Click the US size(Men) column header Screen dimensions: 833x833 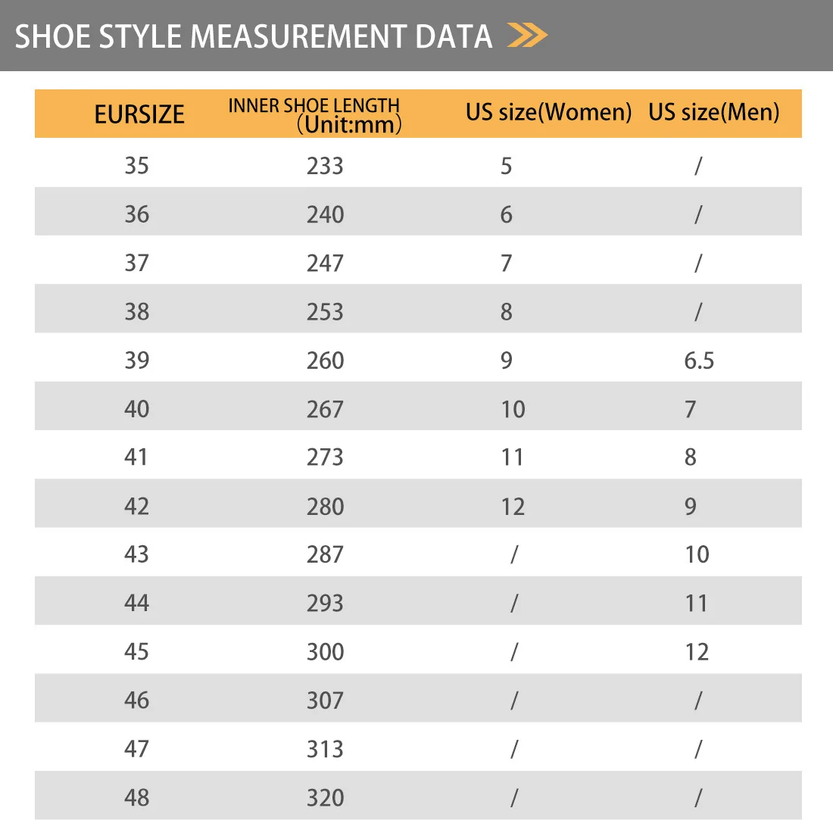pos(714,112)
